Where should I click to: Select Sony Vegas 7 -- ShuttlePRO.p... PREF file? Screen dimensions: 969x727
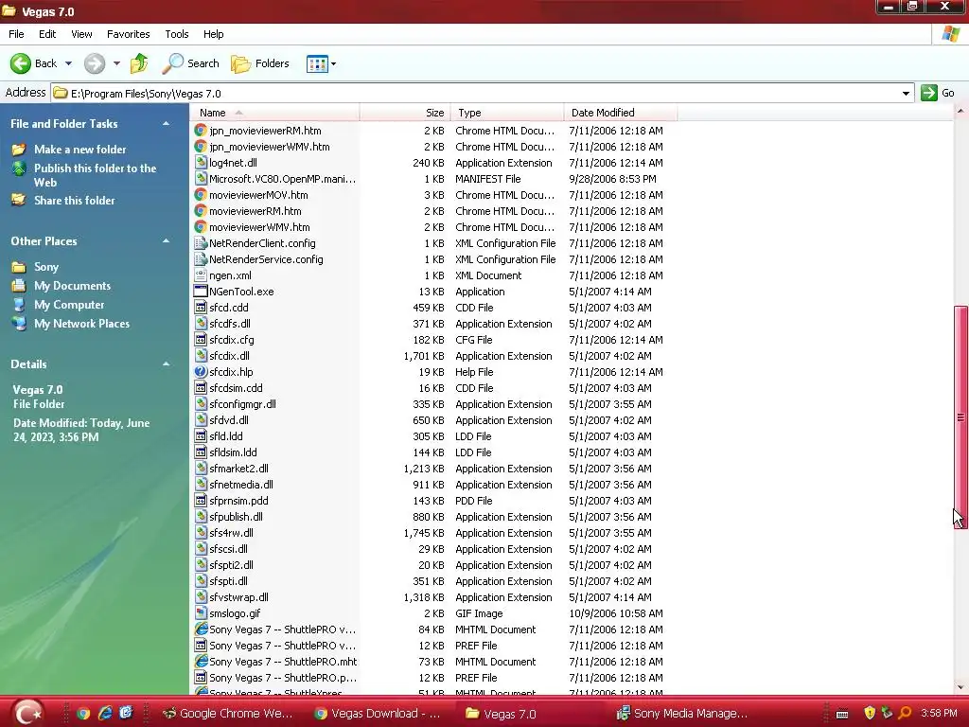(x=282, y=678)
